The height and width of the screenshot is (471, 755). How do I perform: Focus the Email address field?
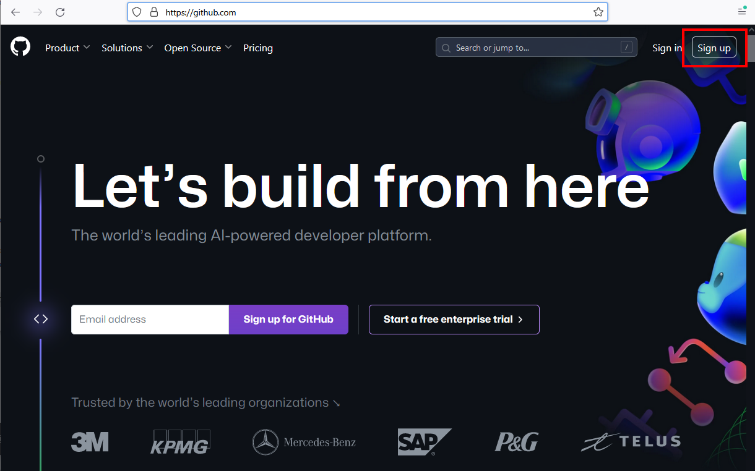click(x=150, y=320)
